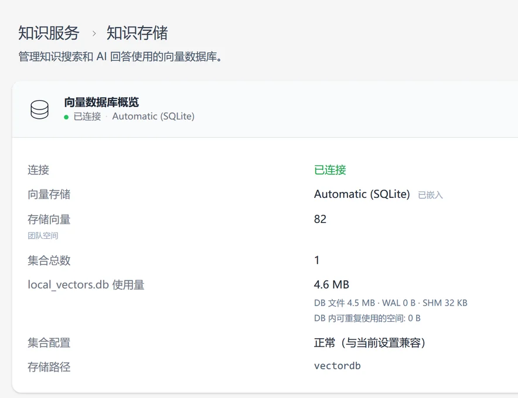Click the 连接 row label
Image resolution: width=518 pixels, height=398 pixels.
point(38,170)
